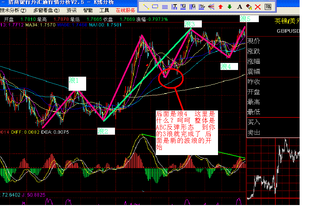320x211 pixels.
Task: Click the 浪2 wave label
Action: 106,131
